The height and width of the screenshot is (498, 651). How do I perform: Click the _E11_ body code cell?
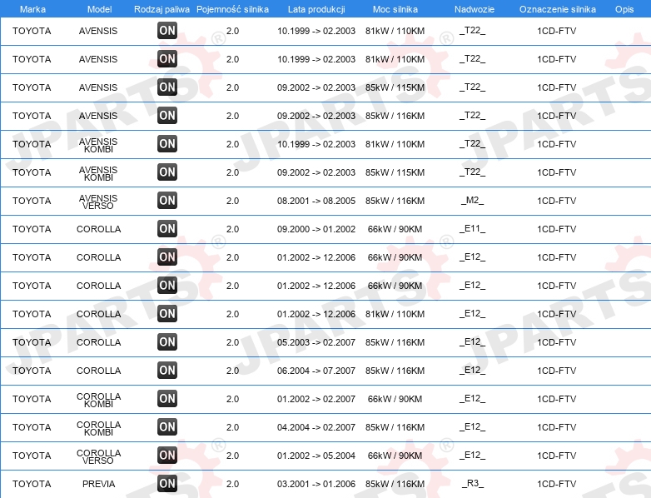click(473, 228)
